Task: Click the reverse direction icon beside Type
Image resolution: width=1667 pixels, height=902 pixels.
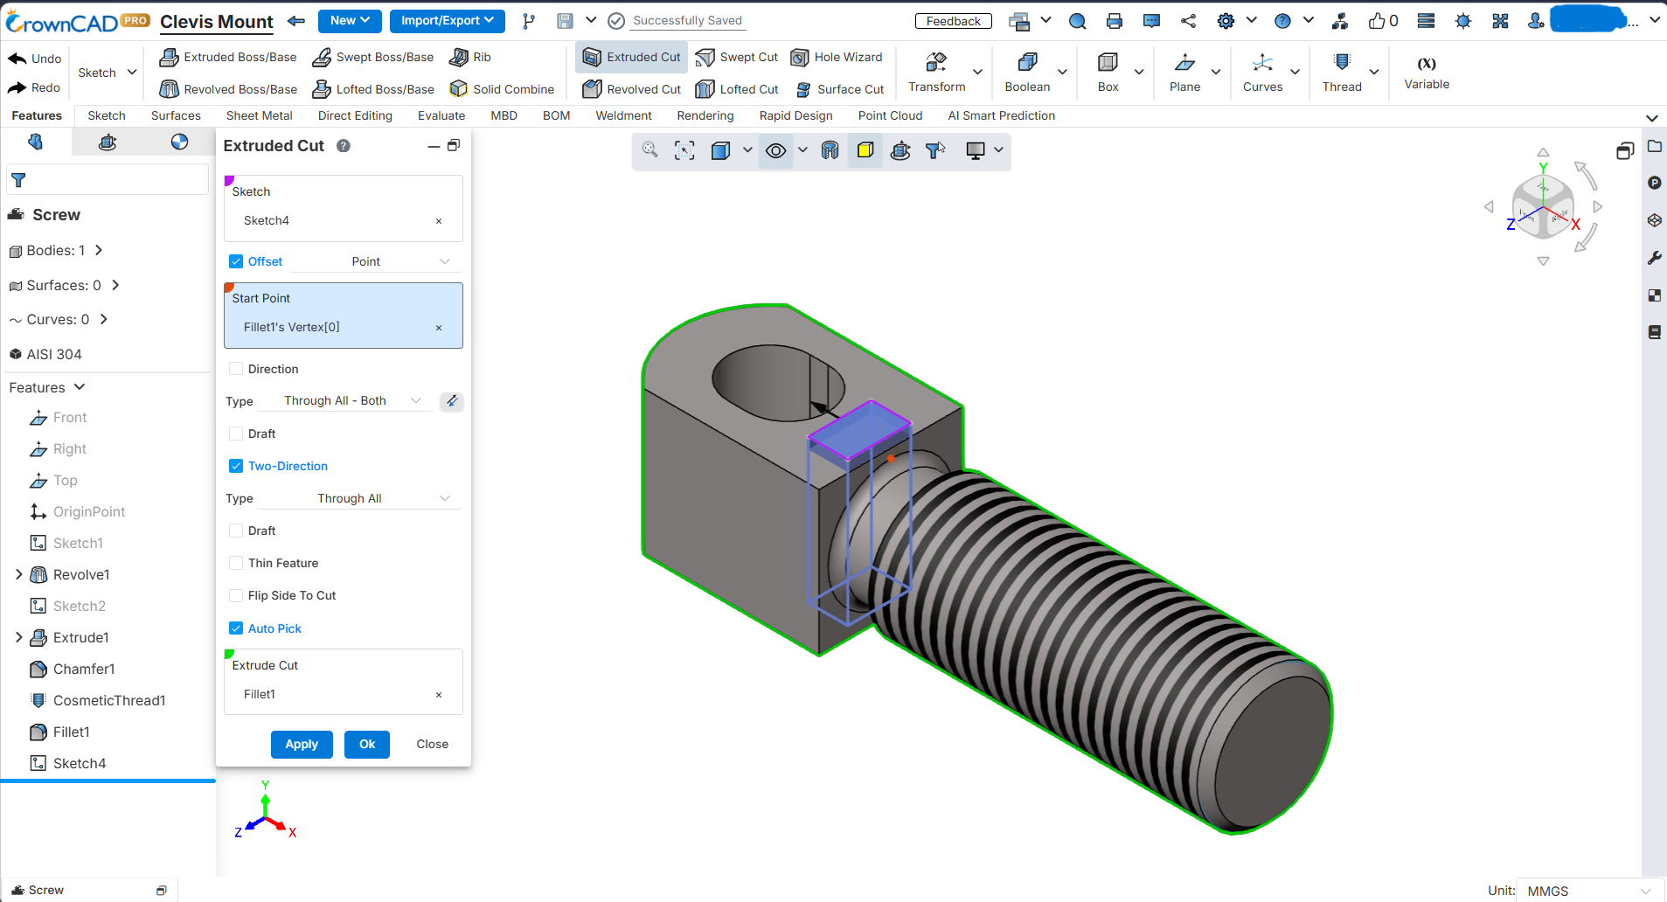Action: tap(451, 401)
